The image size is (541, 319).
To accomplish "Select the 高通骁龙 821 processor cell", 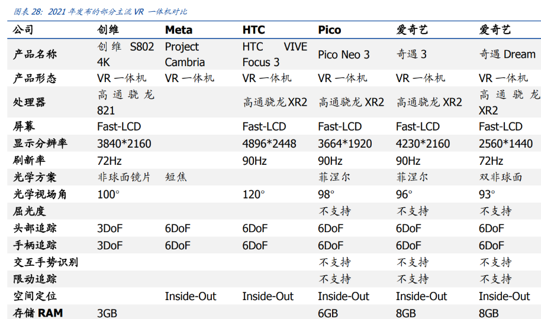I will pyautogui.click(x=125, y=102).
